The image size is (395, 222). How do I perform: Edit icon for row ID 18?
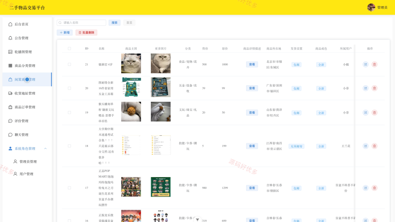[366, 146]
